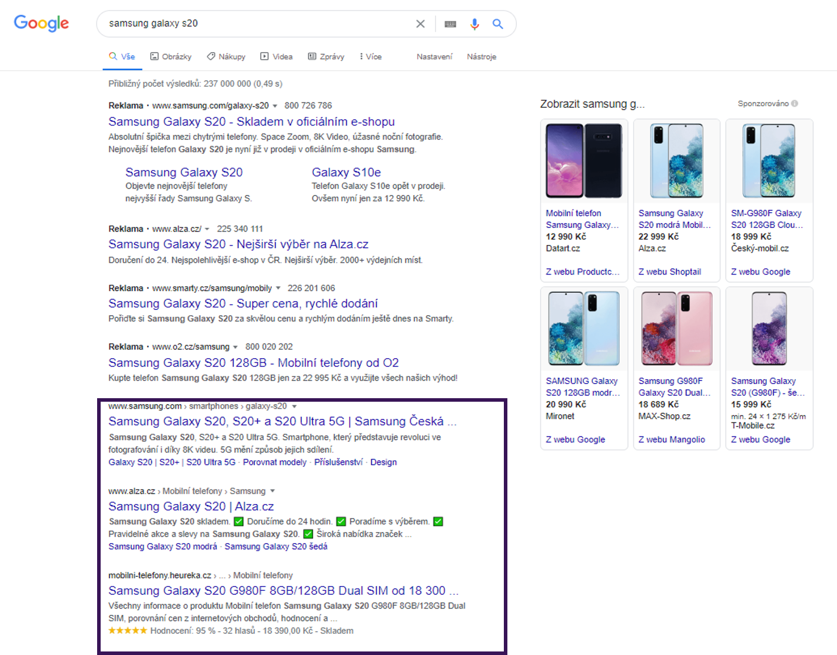Click the Sponzorováno info icon
837x655 pixels.
coord(795,104)
